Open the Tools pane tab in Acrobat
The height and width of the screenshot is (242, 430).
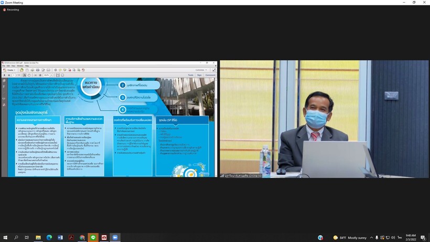[x=190, y=75]
